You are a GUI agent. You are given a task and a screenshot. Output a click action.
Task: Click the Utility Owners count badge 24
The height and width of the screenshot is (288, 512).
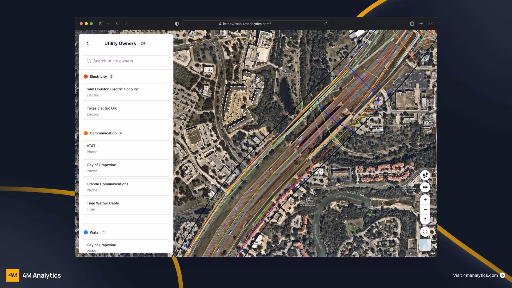(143, 43)
